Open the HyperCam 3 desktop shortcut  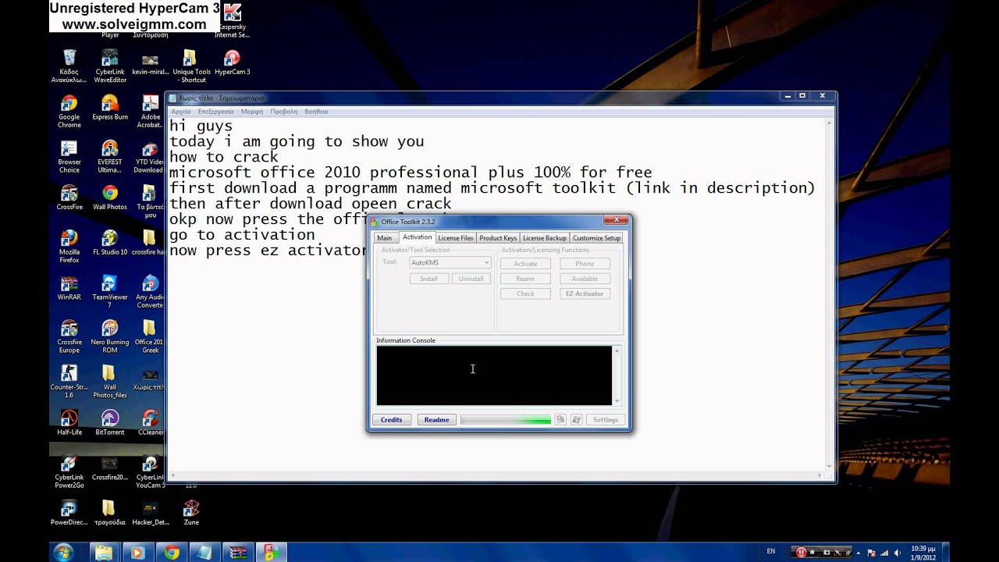coord(232,62)
